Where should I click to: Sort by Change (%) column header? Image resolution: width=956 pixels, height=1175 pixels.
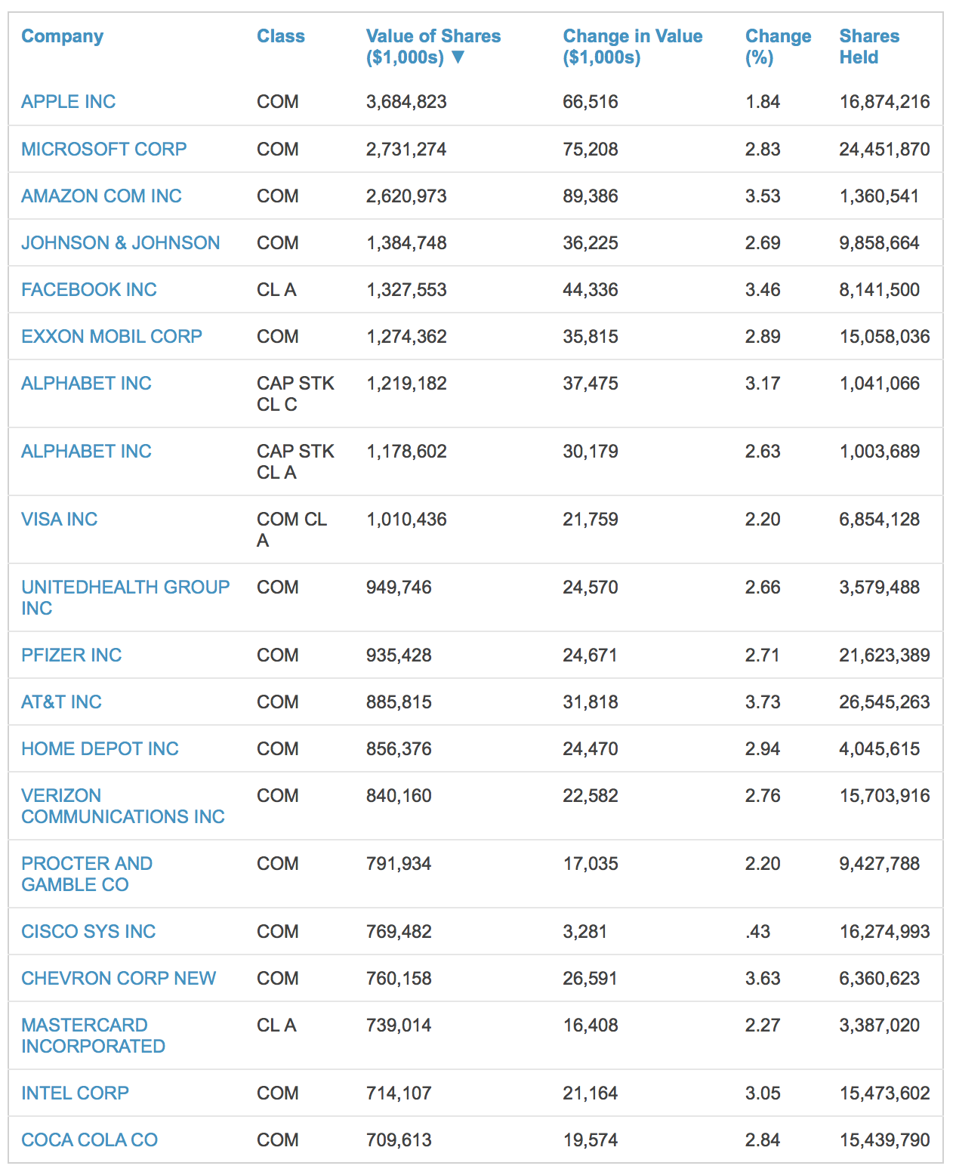click(x=779, y=47)
